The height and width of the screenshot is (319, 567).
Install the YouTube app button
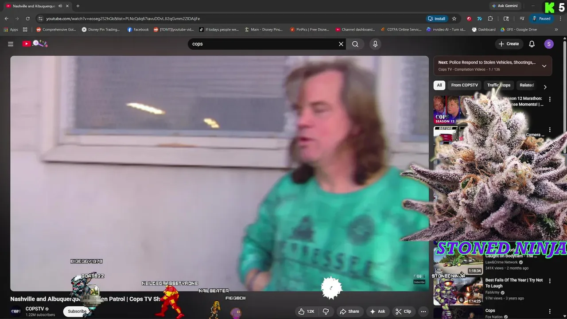[437, 19]
